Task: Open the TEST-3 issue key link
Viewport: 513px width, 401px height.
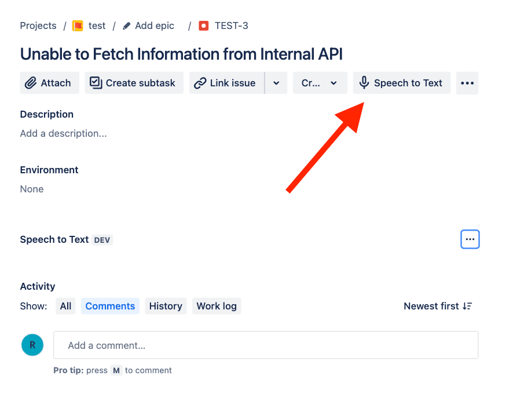Action: (231, 25)
